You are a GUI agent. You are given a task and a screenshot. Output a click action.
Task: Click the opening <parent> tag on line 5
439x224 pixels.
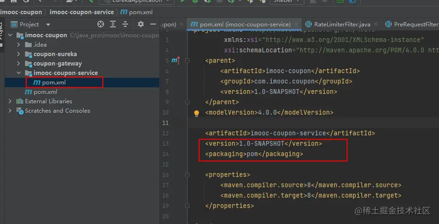click(x=220, y=61)
